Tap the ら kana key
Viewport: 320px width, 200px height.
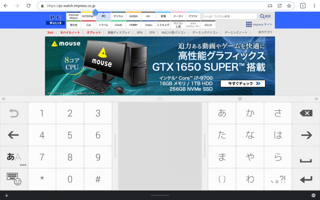[x=278, y=157]
